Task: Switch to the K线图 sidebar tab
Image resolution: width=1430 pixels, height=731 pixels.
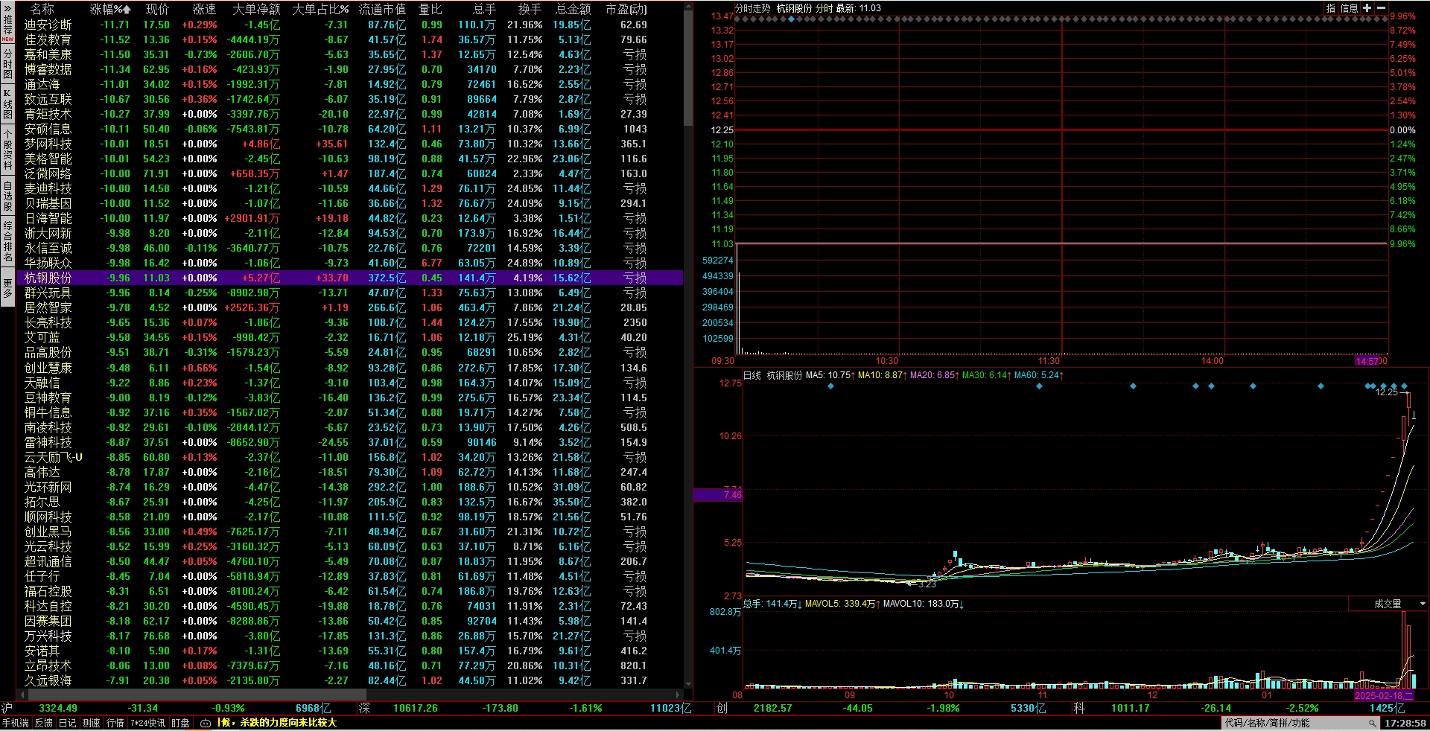Action: click(x=7, y=104)
